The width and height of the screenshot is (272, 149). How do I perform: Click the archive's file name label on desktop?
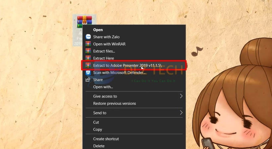pyautogui.click(x=78, y=38)
